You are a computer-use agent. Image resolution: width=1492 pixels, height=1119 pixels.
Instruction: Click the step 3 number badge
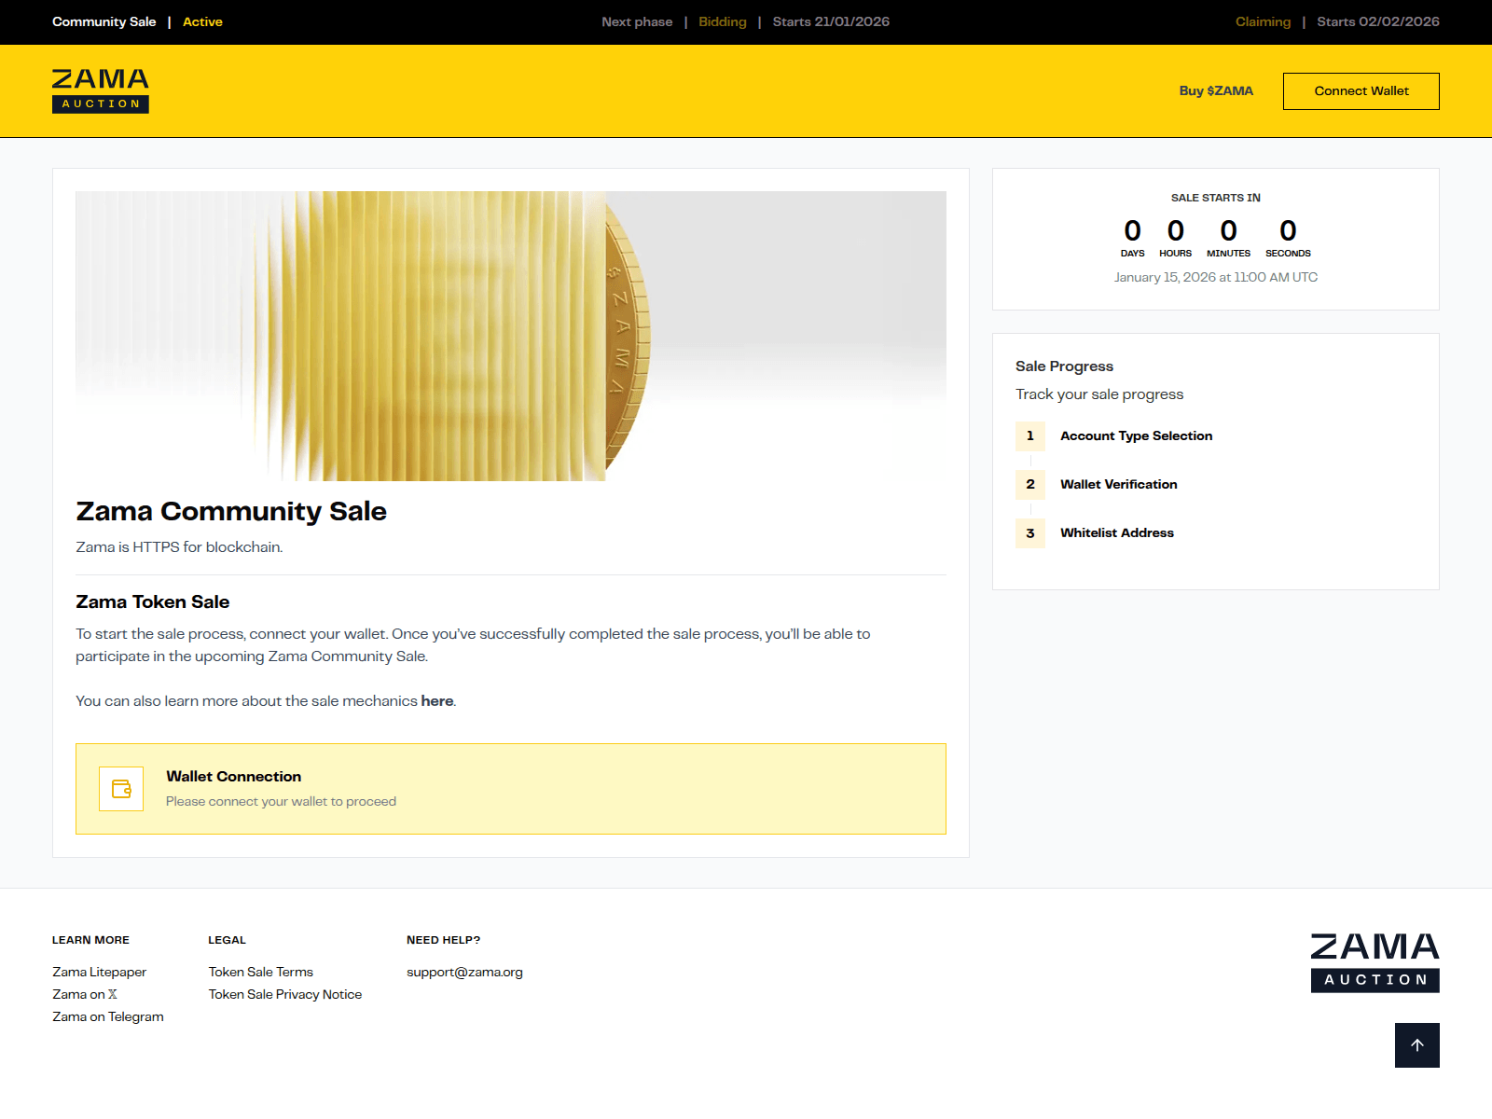click(1030, 533)
